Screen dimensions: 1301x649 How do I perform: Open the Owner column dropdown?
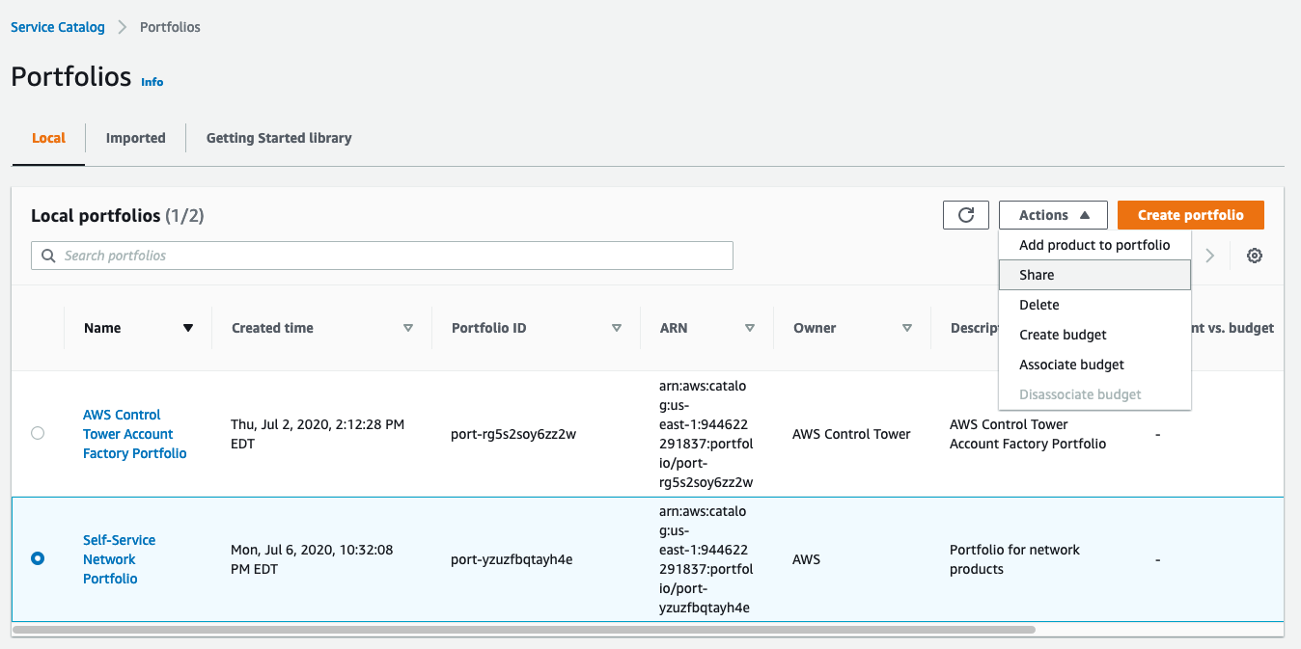[x=907, y=327]
